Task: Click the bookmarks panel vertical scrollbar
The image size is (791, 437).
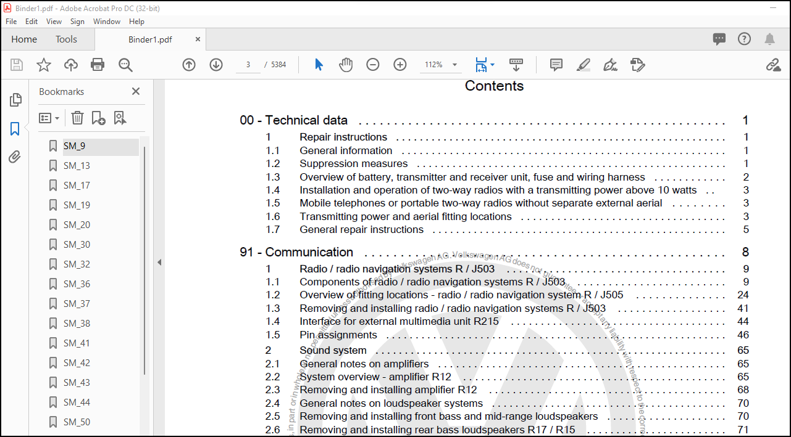Action: [x=145, y=260]
